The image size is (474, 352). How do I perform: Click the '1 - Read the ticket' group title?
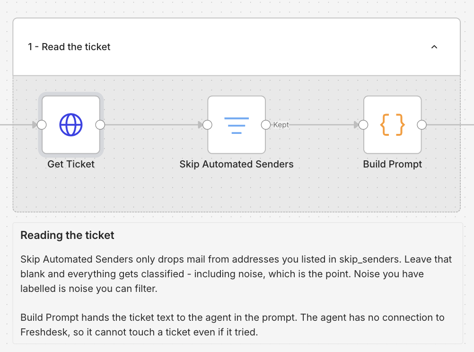click(69, 47)
